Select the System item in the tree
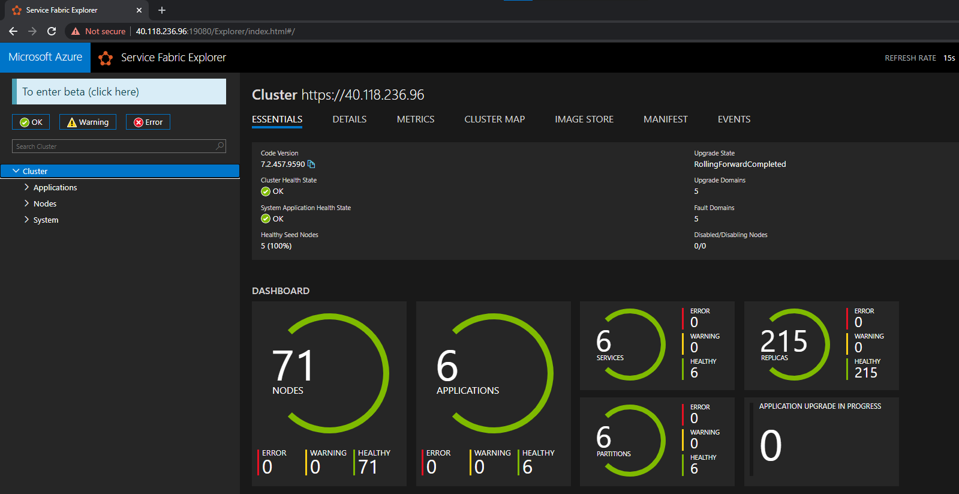The image size is (959, 494). point(46,220)
